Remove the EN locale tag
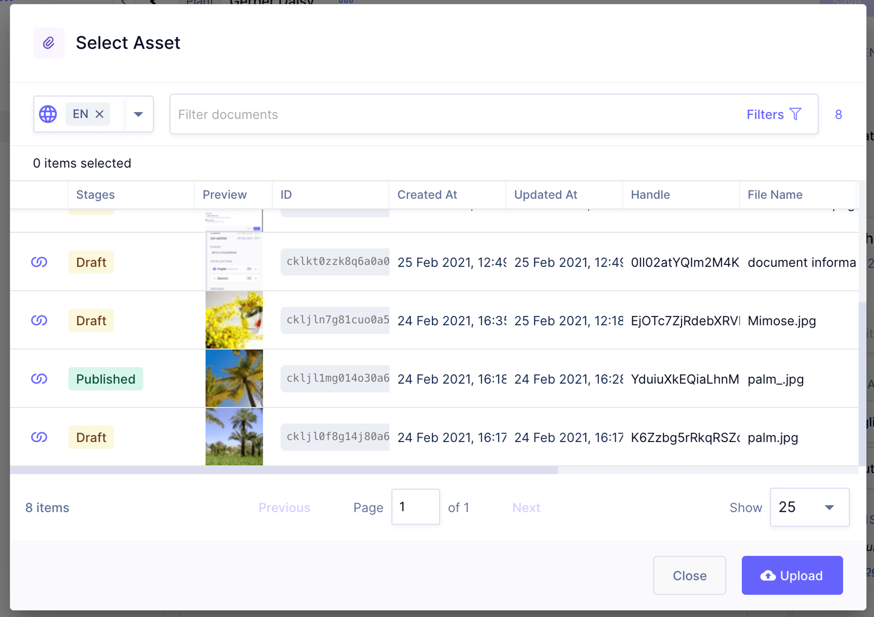Screen dimensions: 874x617 [99, 114]
